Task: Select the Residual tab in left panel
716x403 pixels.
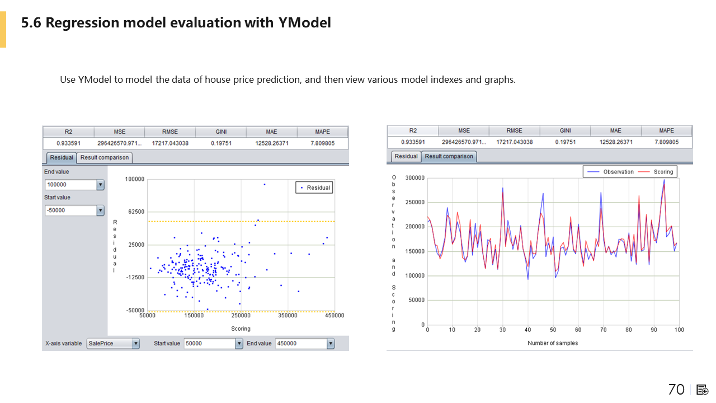Action: point(62,158)
